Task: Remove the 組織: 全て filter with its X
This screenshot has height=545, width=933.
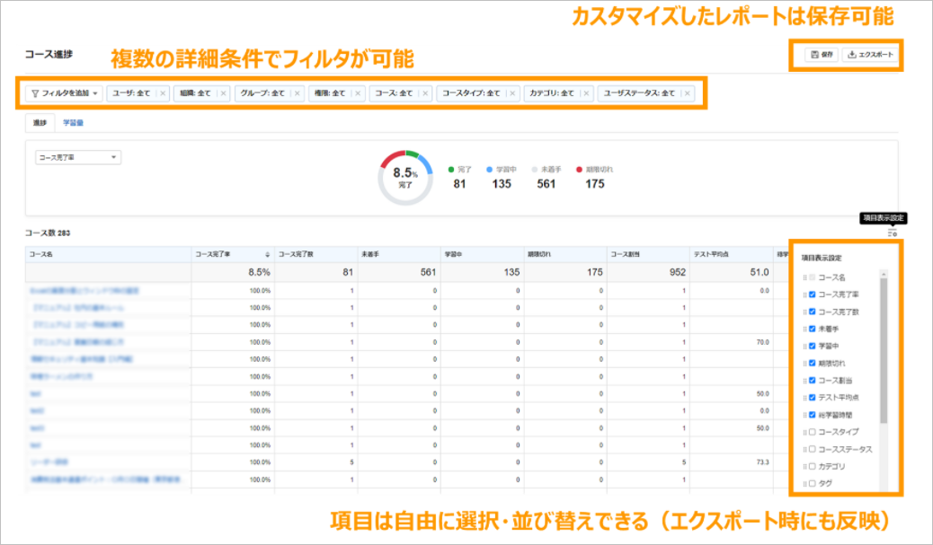Action: 223,92
